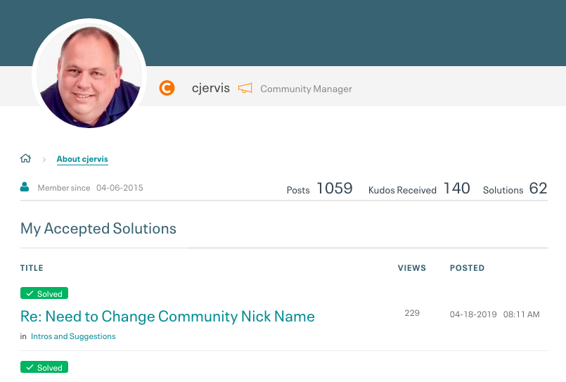Click the second green Solved badge
Image resolution: width=566 pixels, height=382 pixels.
44,367
